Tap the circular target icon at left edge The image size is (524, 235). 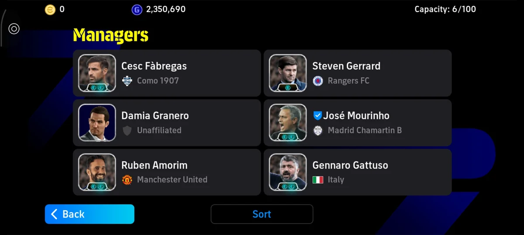pyautogui.click(x=14, y=29)
